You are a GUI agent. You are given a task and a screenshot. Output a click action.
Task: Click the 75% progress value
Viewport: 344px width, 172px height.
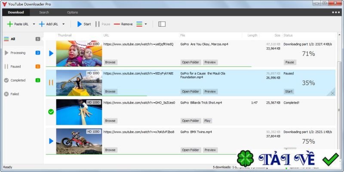coord(308,141)
